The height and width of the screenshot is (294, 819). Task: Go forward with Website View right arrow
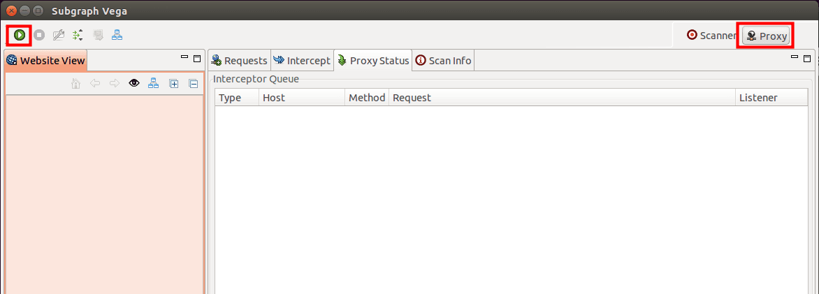(x=115, y=83)
